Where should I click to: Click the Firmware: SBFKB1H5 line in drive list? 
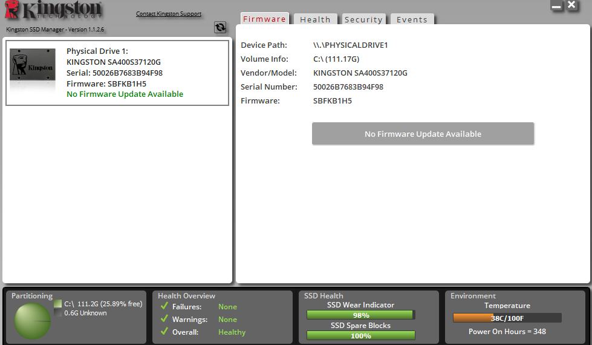coord(106,84)
